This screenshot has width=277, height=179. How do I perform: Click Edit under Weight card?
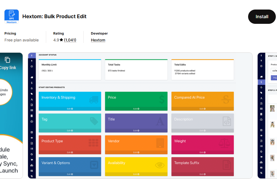[x=203, y=152]
